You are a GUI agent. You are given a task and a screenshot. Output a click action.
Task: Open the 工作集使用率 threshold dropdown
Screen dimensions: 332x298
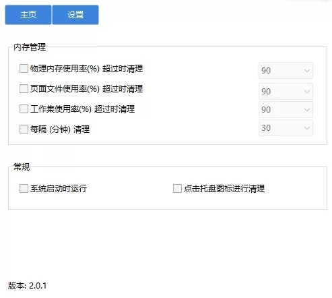[x=286, y=110]
